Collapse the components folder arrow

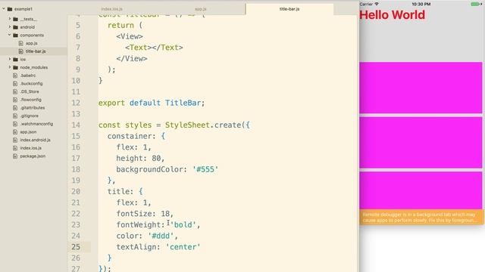point(10,36)
